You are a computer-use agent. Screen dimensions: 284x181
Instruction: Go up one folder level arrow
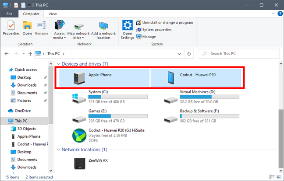pyautogui.click(x=29, y=53)
